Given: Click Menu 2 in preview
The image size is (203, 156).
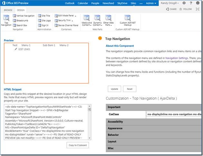Looking at the screenshot, I should coord(64,45).
